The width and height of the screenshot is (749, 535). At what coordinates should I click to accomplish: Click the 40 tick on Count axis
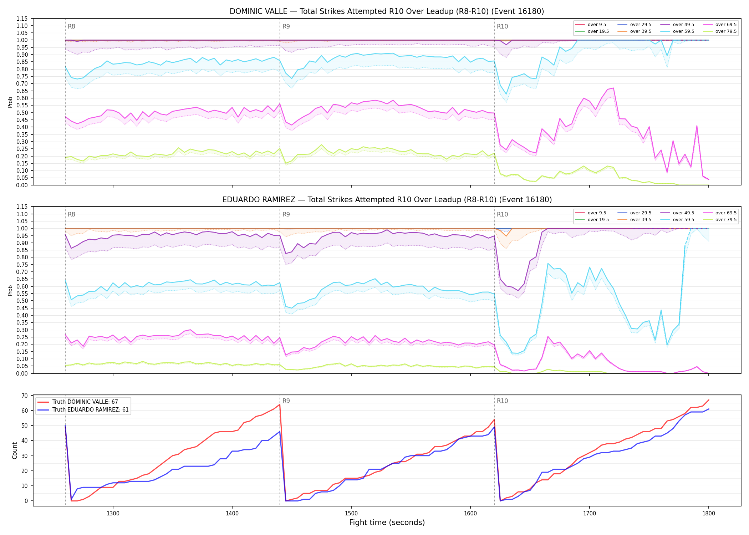click(25, 441)
